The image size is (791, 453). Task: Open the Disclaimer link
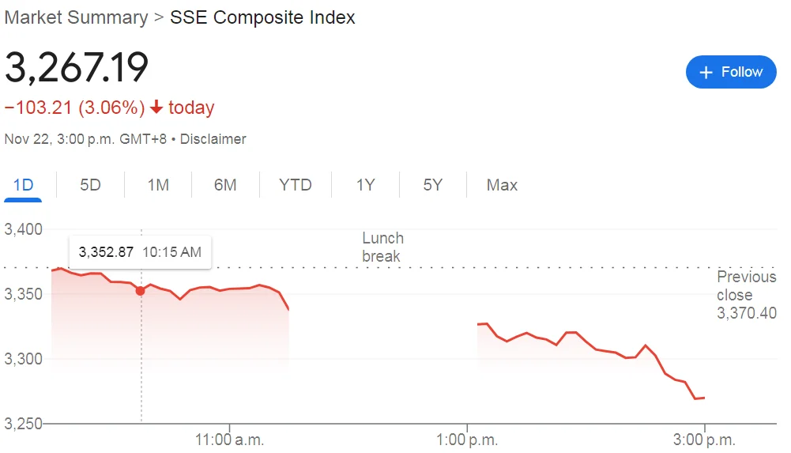tap(213, 139)
